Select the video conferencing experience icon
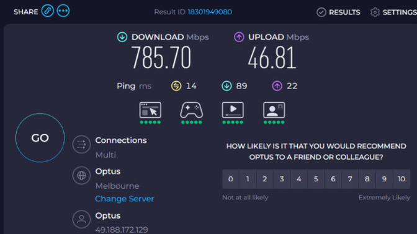 274,110
